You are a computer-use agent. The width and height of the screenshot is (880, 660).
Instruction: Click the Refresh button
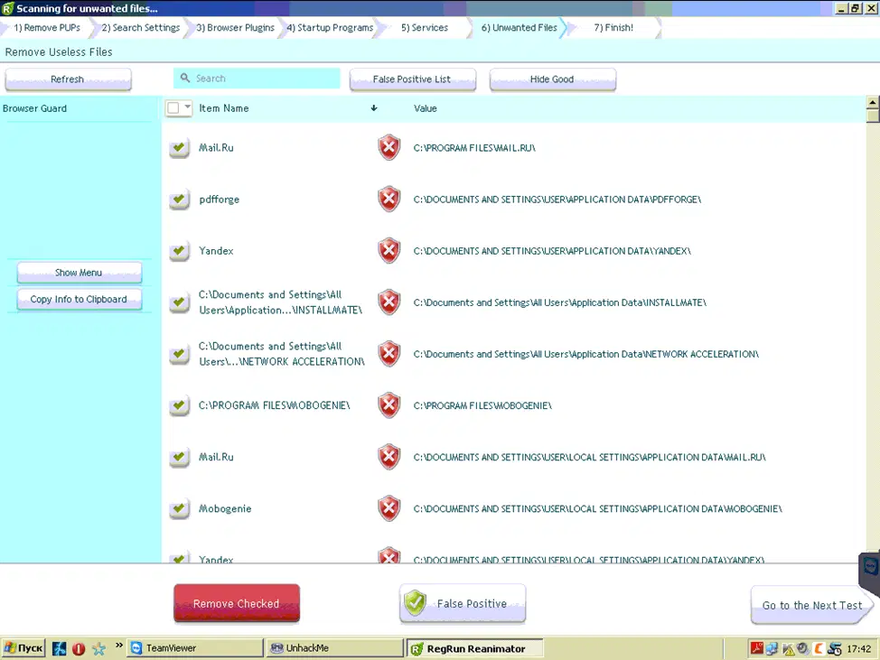(68, 79)
